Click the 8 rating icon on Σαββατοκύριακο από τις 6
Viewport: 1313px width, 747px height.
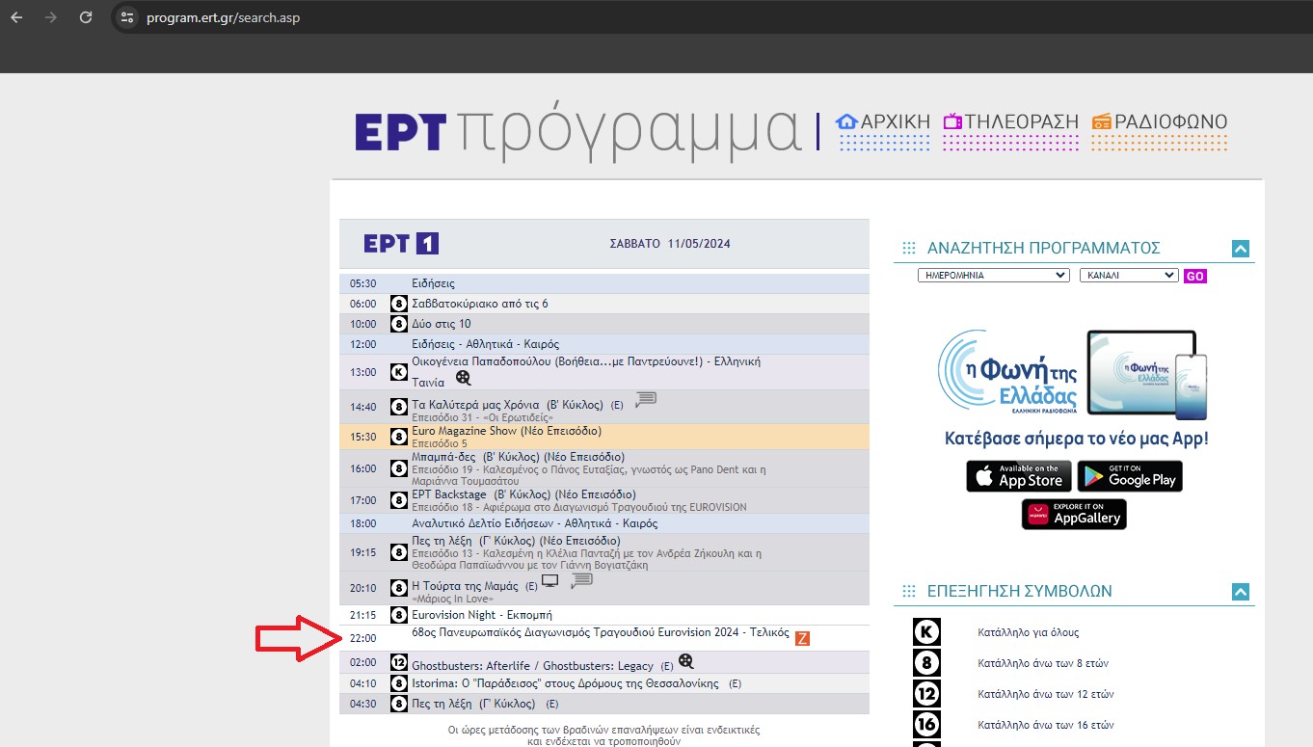(x=398, y=304)
